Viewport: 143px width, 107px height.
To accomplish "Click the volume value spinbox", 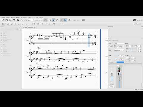I will click(122, 56).
